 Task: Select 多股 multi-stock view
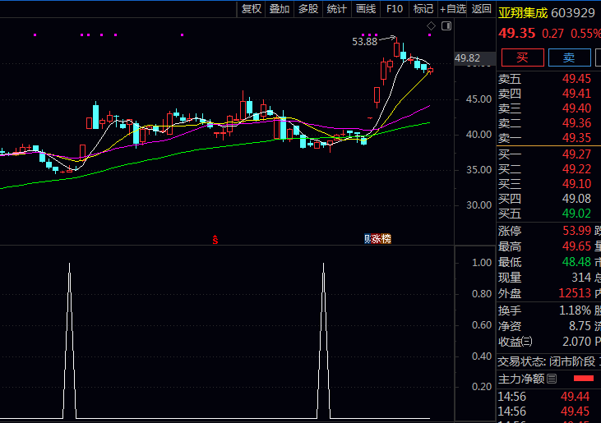coord(308,9)
